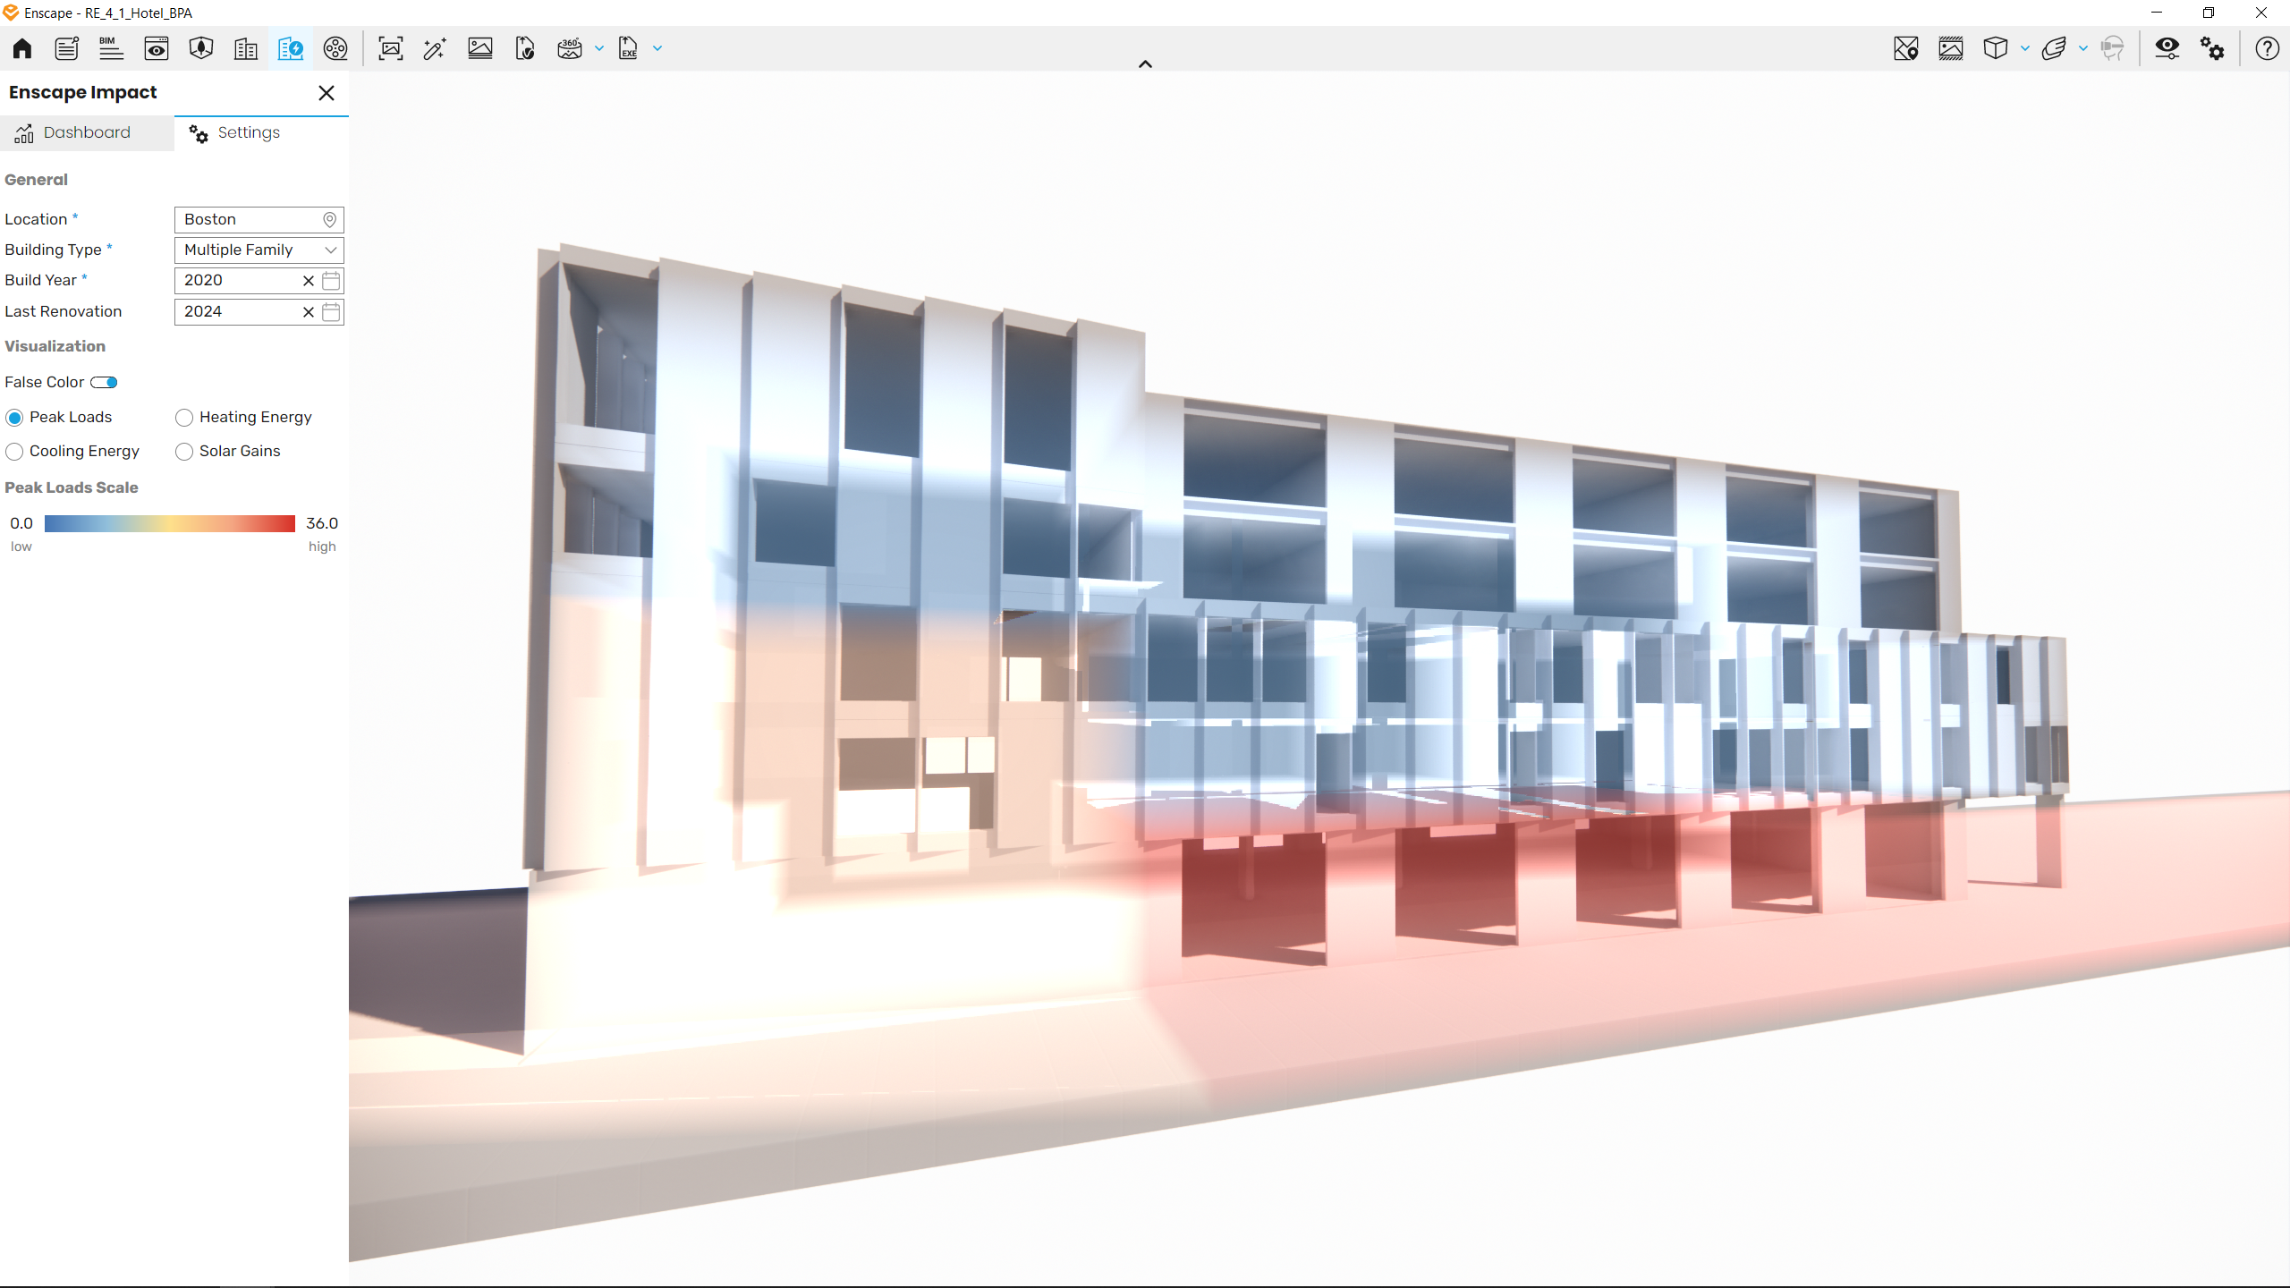2290x1288 pixels.
Task: Open the General Settings gears icon
Action: tap(2212, 48)
